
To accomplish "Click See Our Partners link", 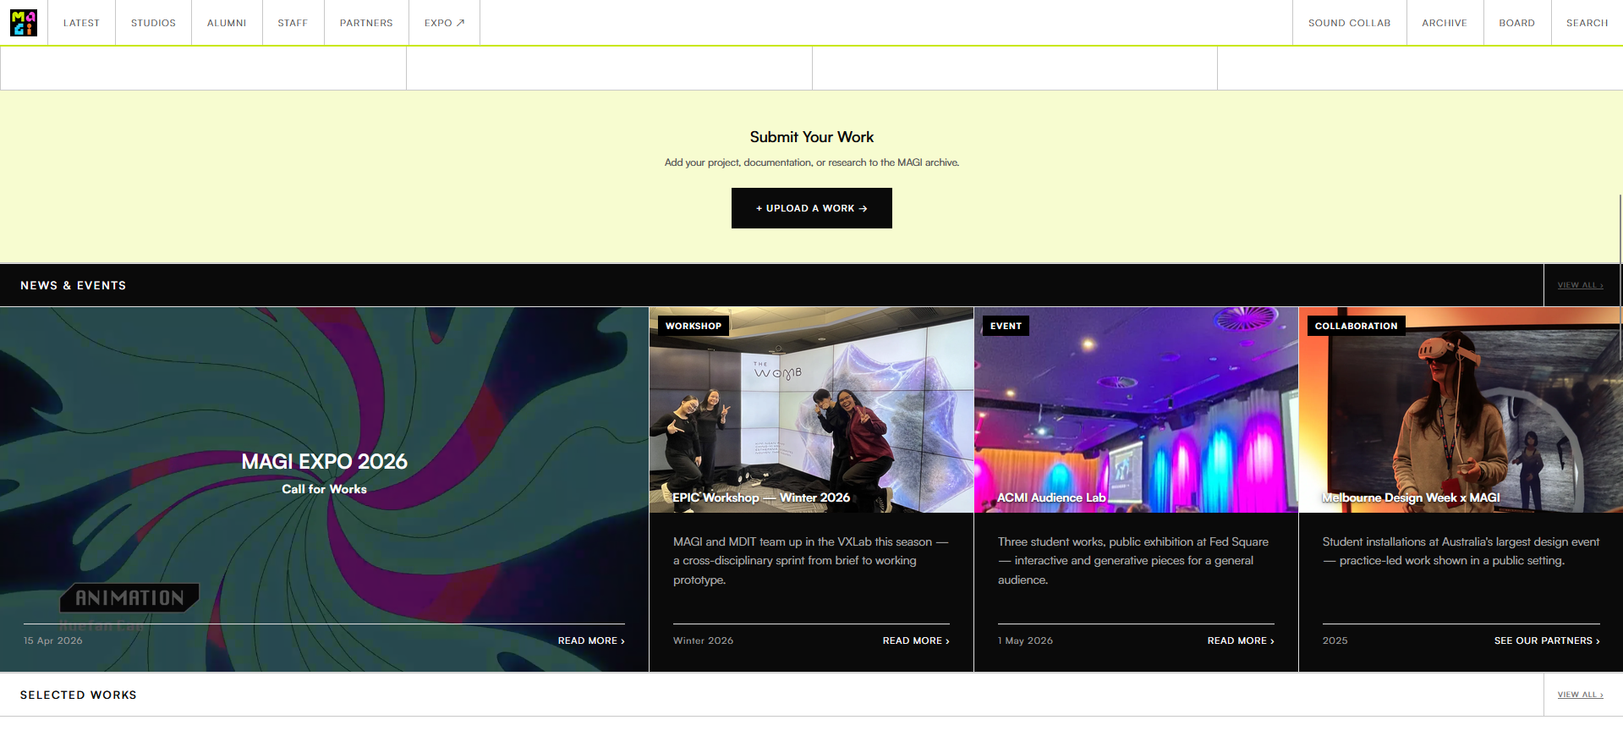I will coord(1547,640).
